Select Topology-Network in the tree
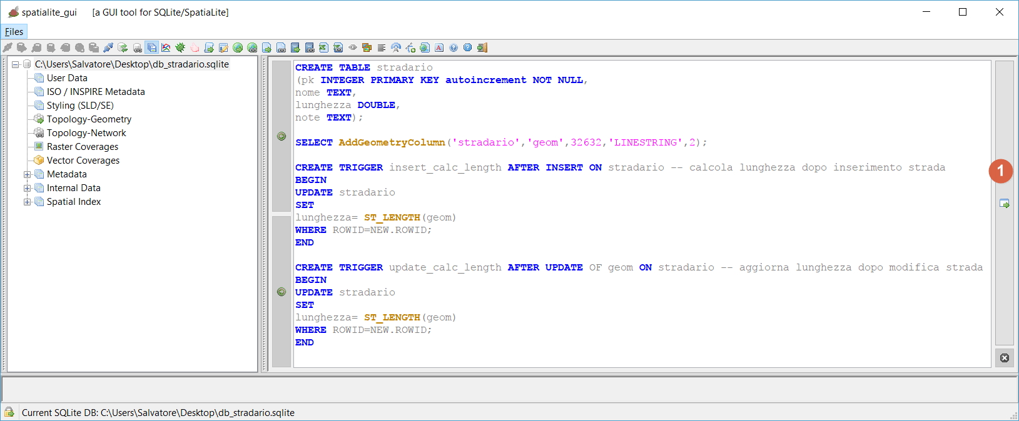Viewport: 1019px width, 421px height. pyautogui.click(x=86, y=133)
